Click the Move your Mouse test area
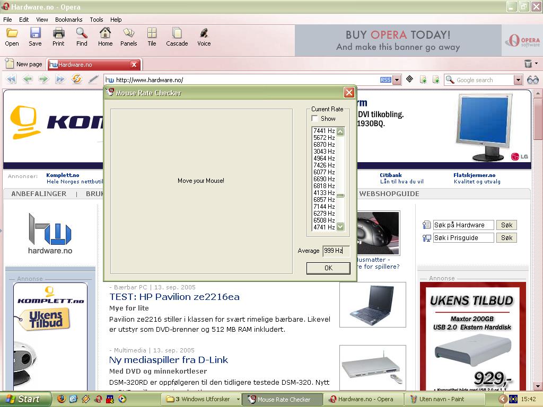Screen dimensions: 543x407 [201, 191]
